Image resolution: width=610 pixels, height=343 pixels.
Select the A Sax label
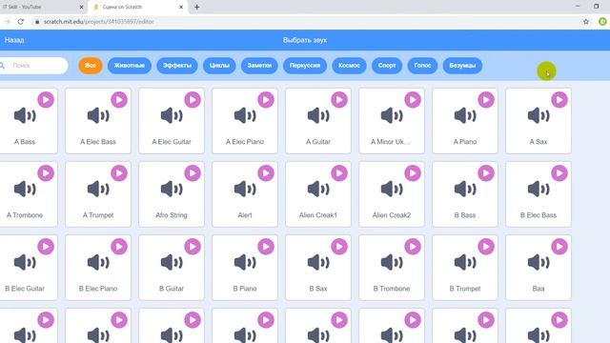point(539,142)
